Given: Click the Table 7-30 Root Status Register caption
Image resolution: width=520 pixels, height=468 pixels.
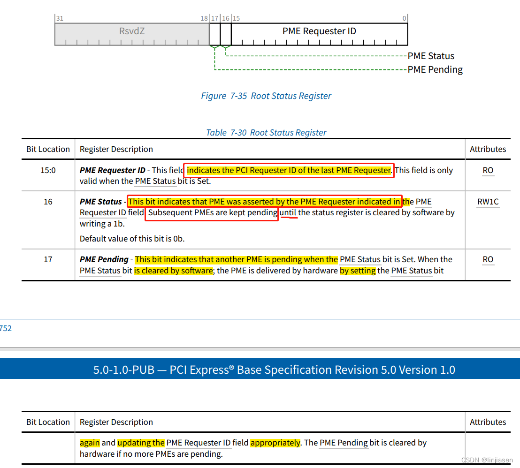Looking at the screenshot, I should pyautogui.click(x=266, y=133).
